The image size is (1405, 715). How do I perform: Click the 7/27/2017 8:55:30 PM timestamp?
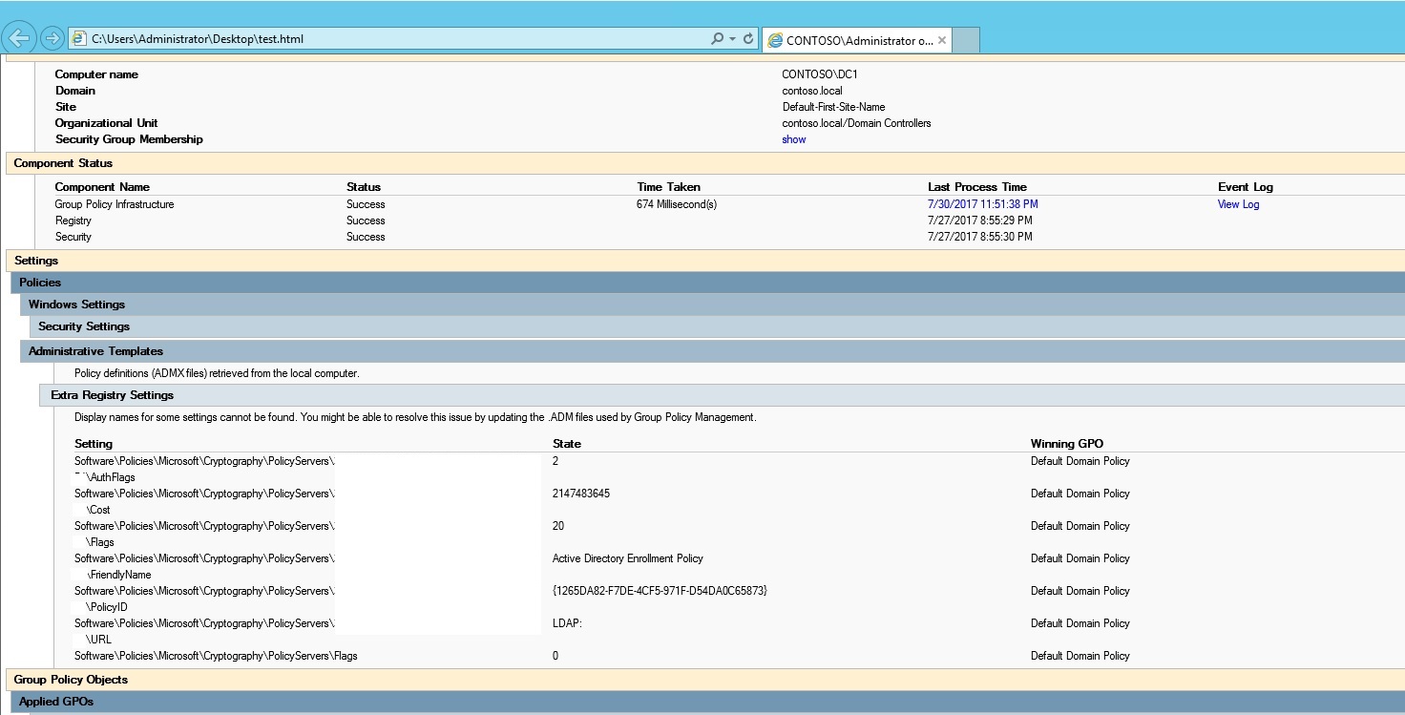[x=980, y=237]
